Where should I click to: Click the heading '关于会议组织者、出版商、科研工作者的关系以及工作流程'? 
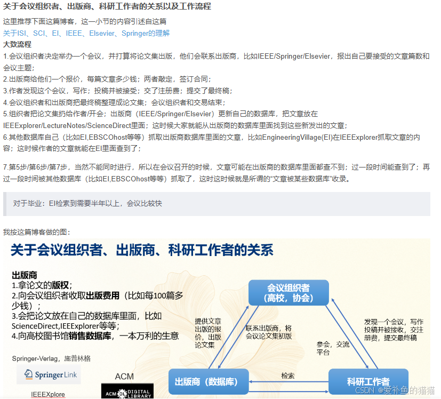click(107, 6)
